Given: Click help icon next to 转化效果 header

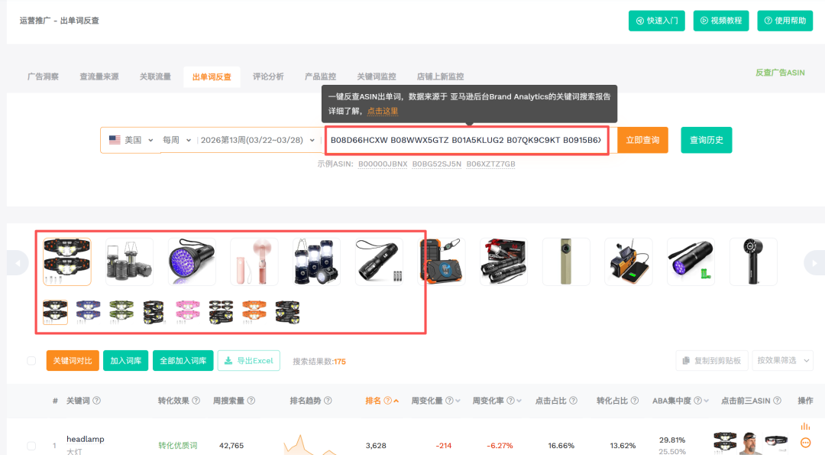Looking at the screenshot, I should coord(196,401).
